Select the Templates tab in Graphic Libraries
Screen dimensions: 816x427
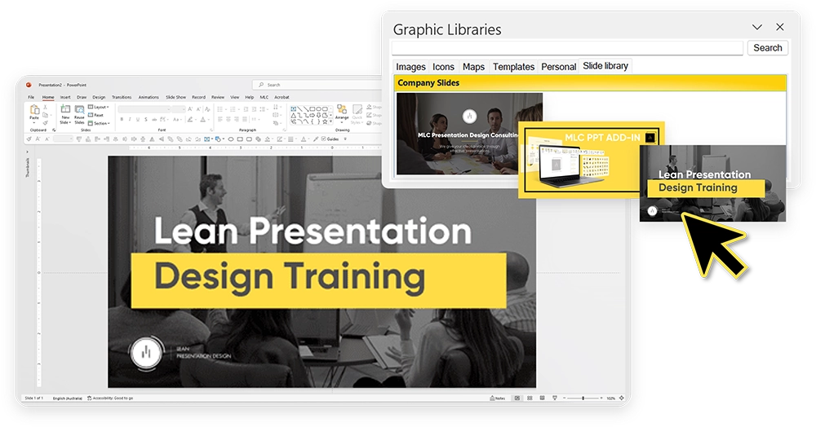point(513,67)
